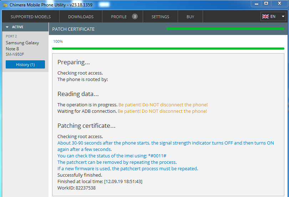Go to the Downloads tab
The height and width of the screenshot is (197, 289).
pos(81,17)
